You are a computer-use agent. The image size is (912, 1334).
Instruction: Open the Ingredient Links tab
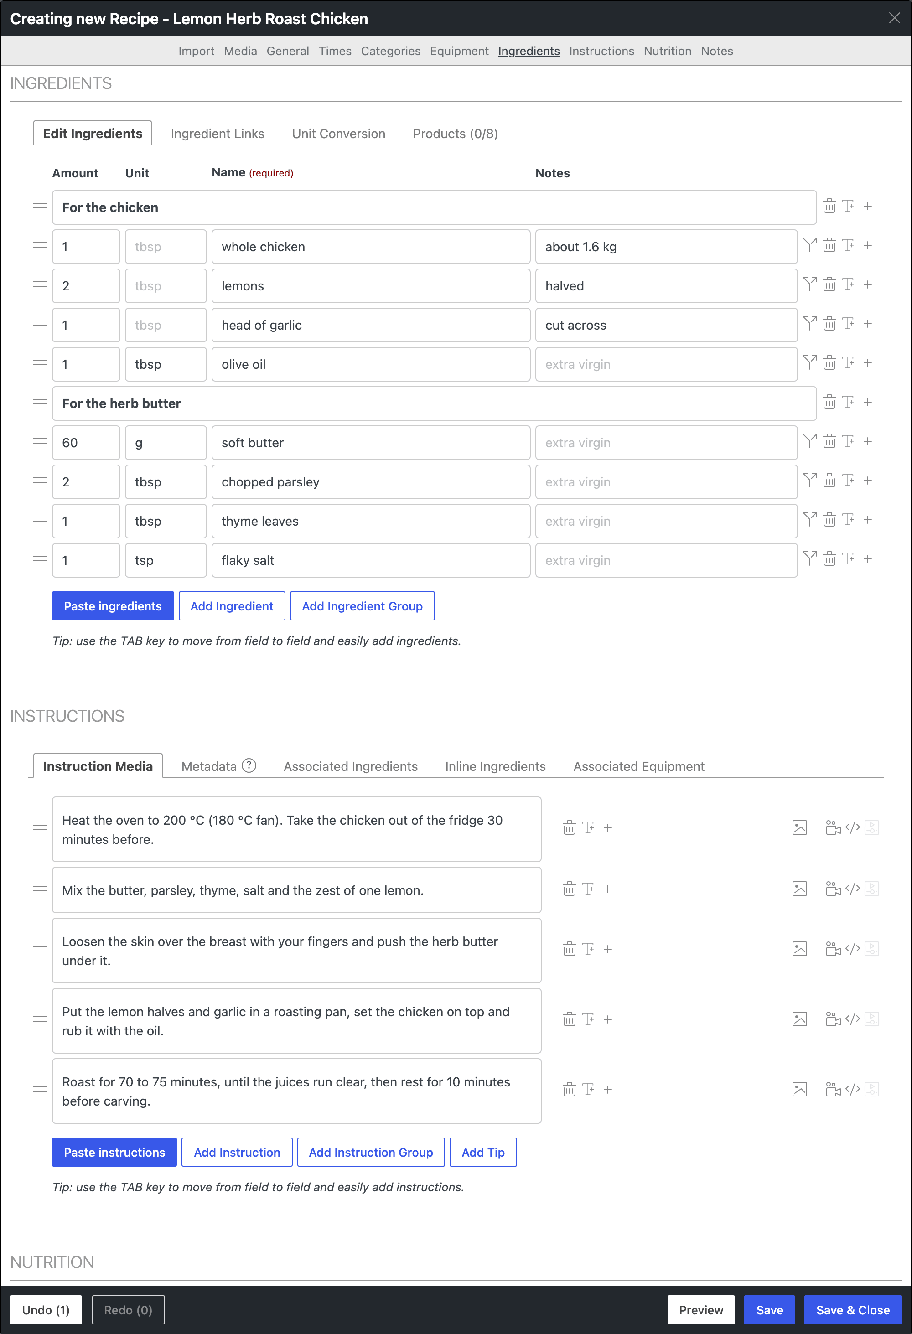pos(218,134)
